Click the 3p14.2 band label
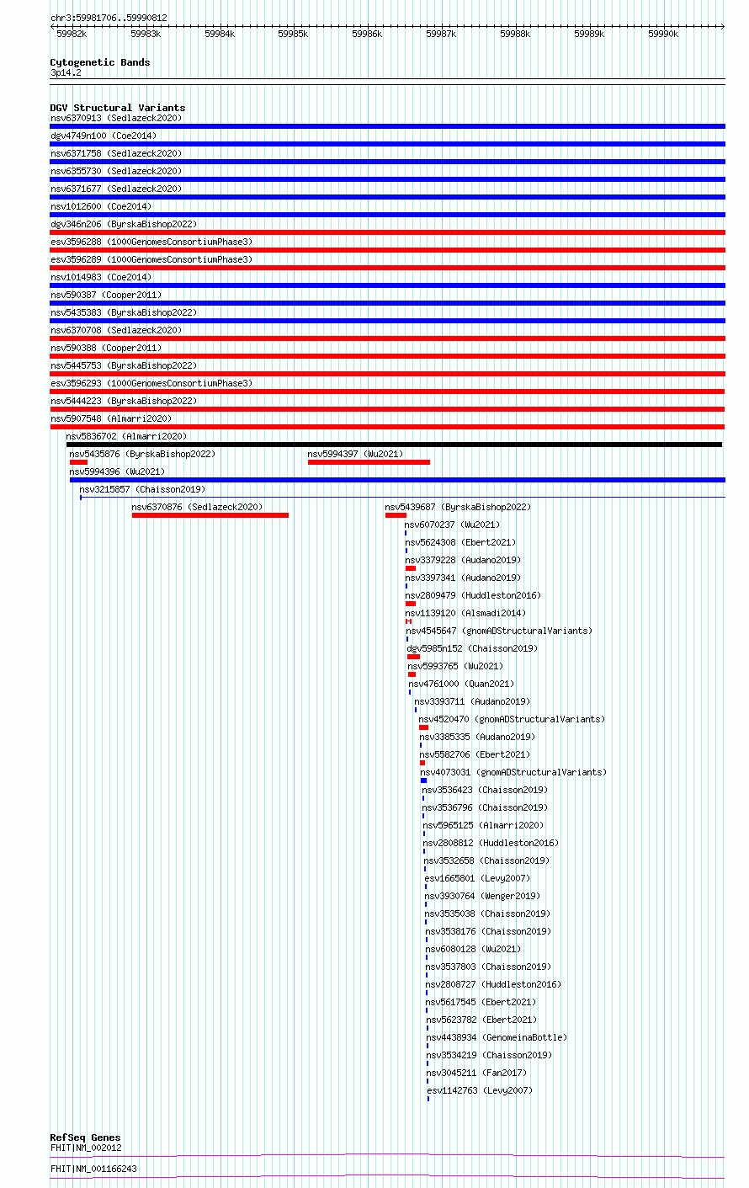Screen dimensions: 749x1188 (x=66, y=73)
